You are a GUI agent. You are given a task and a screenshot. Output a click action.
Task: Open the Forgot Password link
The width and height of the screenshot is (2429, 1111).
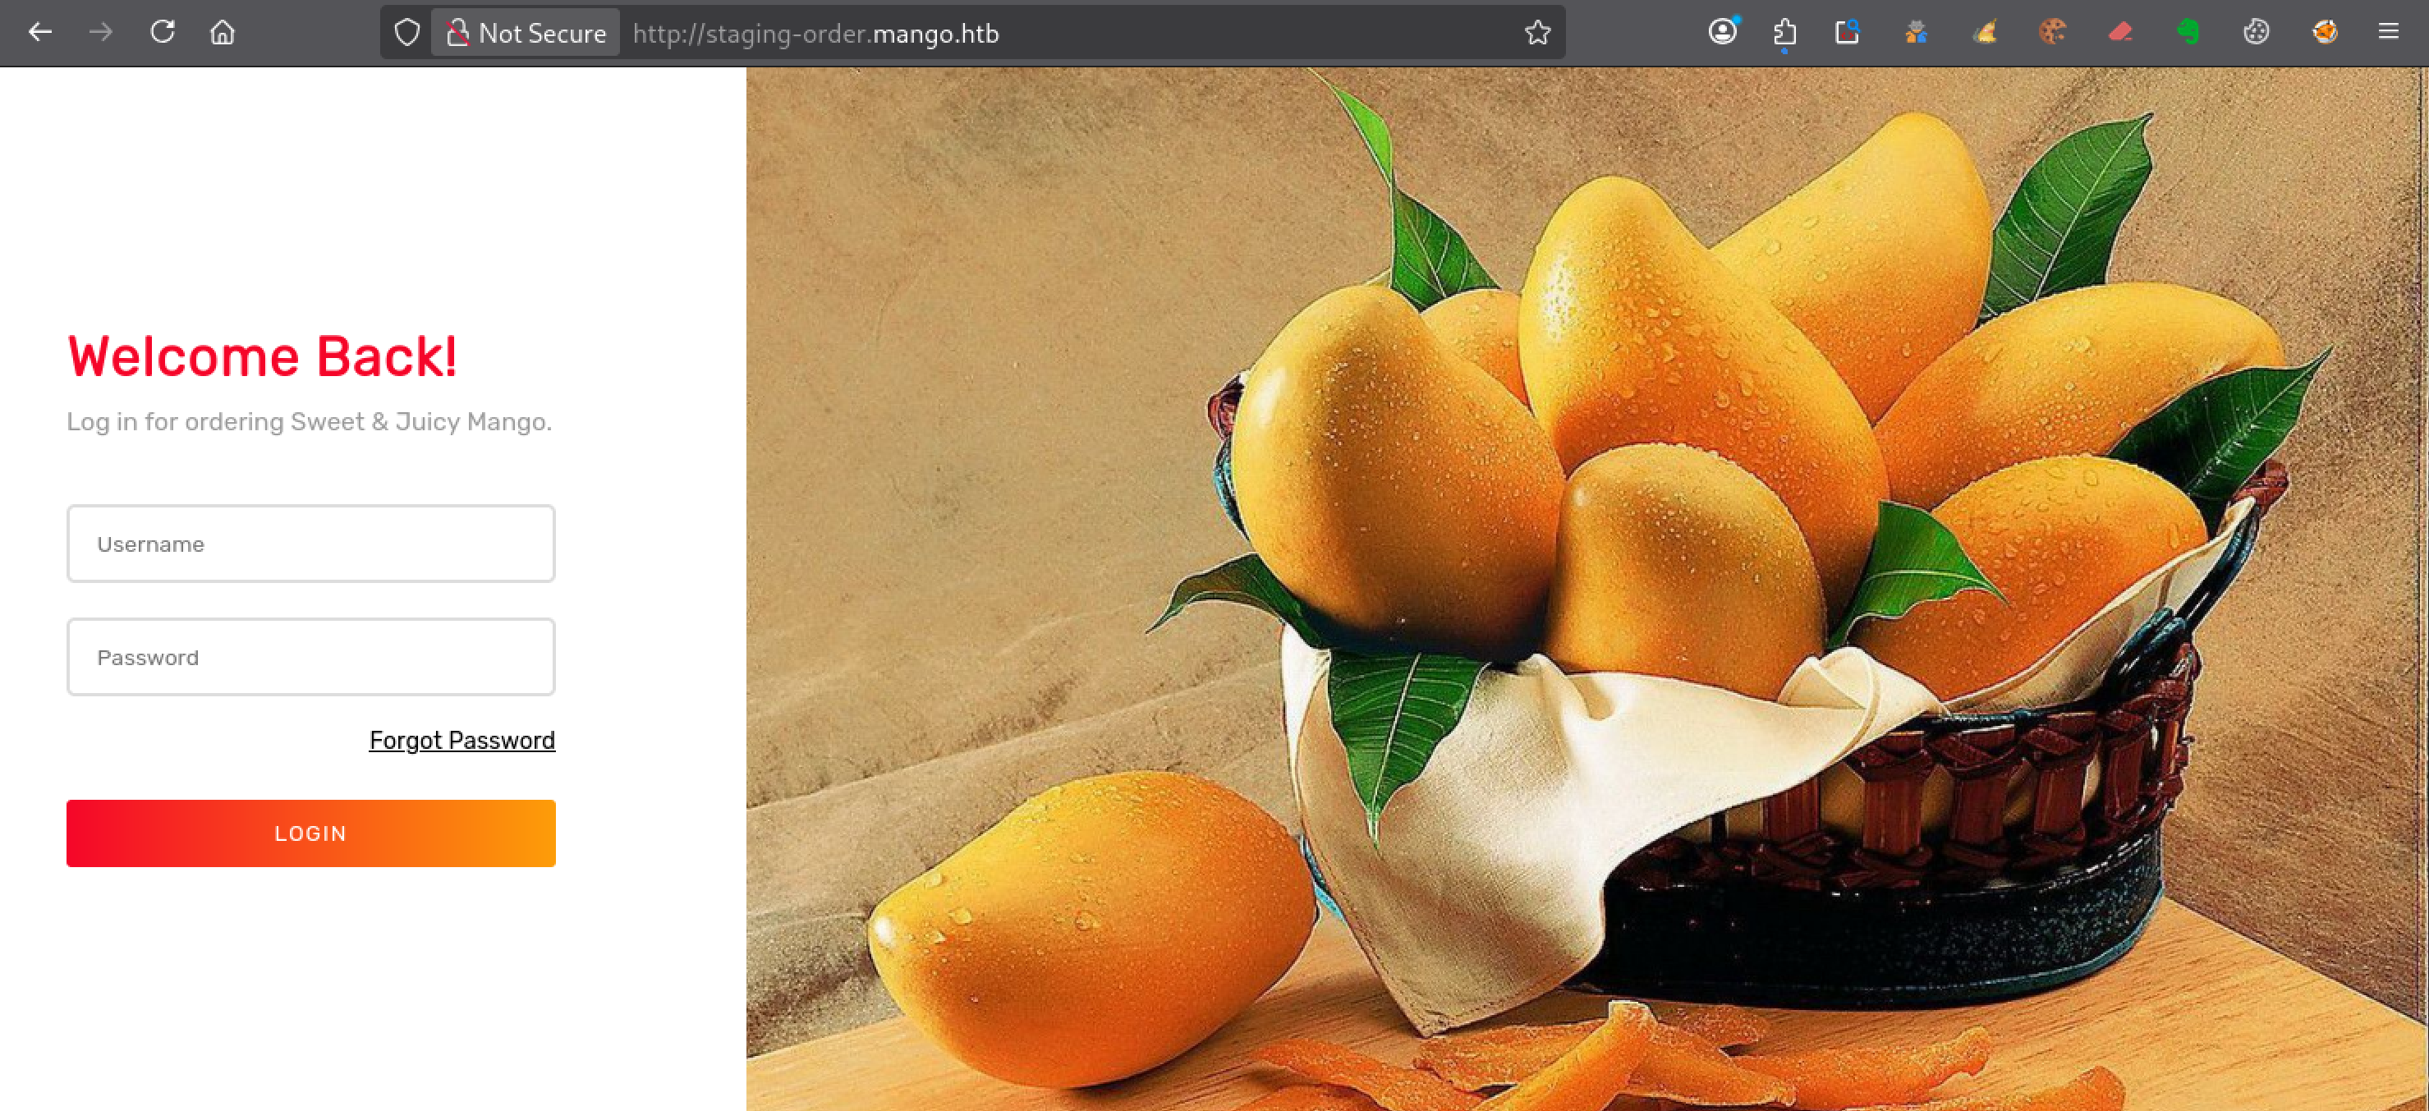[x=462, y=741]
